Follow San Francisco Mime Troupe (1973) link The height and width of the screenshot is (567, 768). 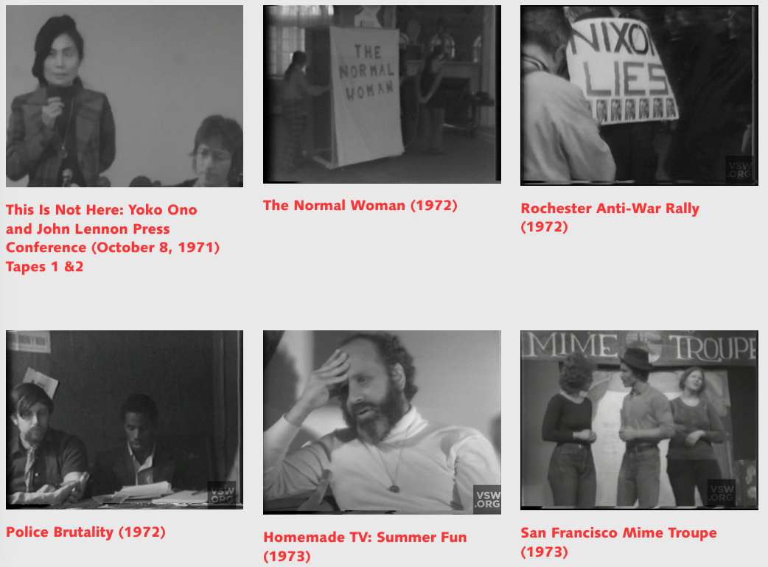618,542
